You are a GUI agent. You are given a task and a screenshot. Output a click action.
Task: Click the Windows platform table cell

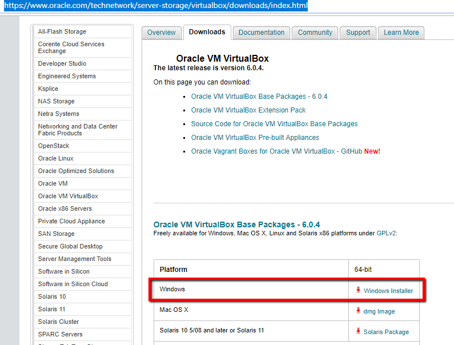[x=251, y=290]
